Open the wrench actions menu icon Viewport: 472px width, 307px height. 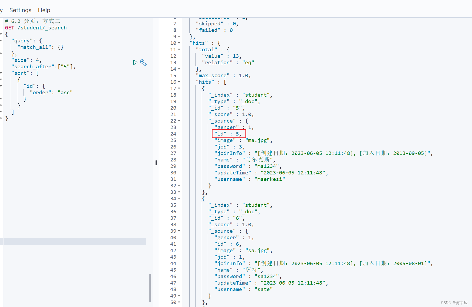(x=143, y=63)
